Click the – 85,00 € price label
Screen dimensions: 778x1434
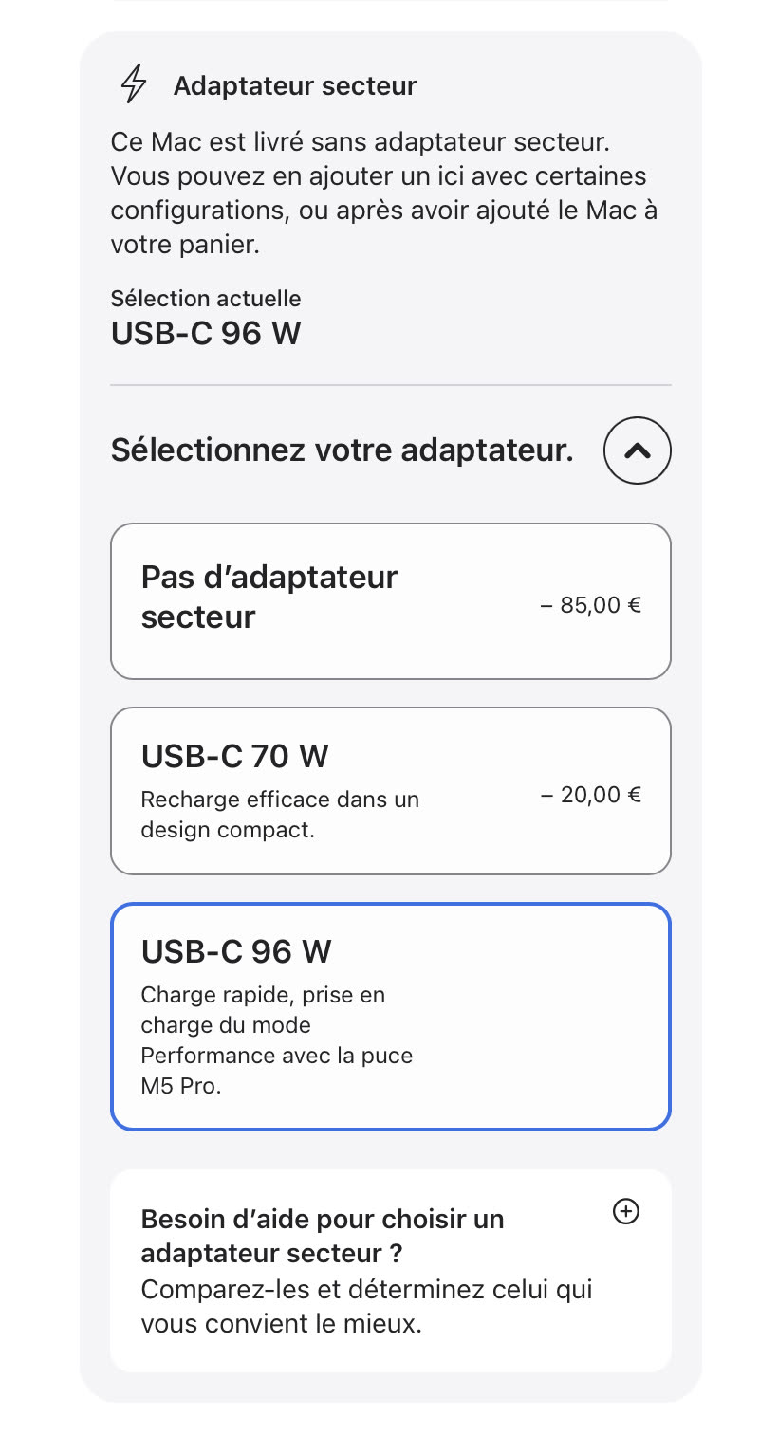pyautogui.click(x=590, y=605)
